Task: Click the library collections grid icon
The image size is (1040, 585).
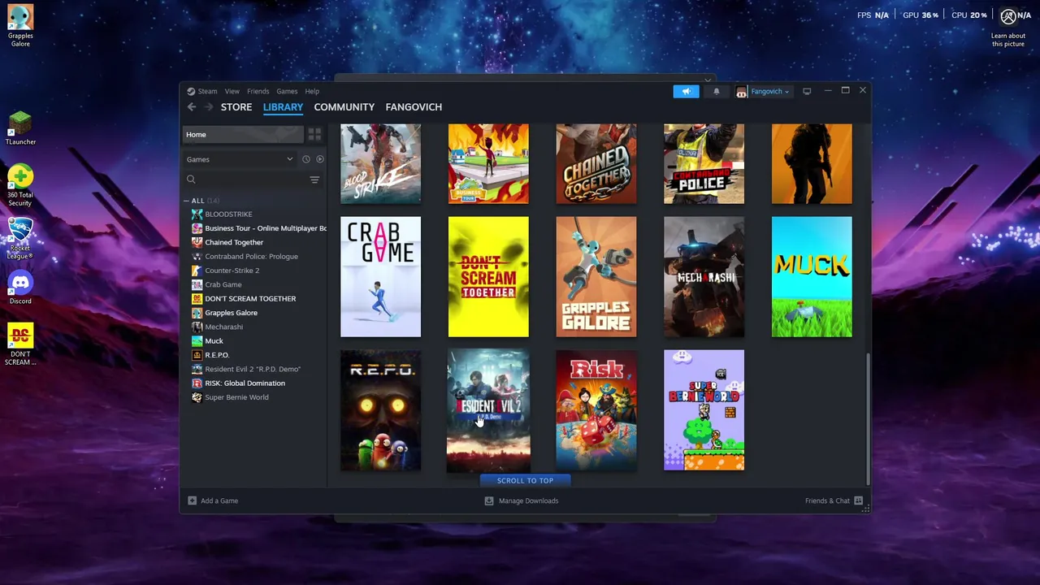Action: point(314,134)
